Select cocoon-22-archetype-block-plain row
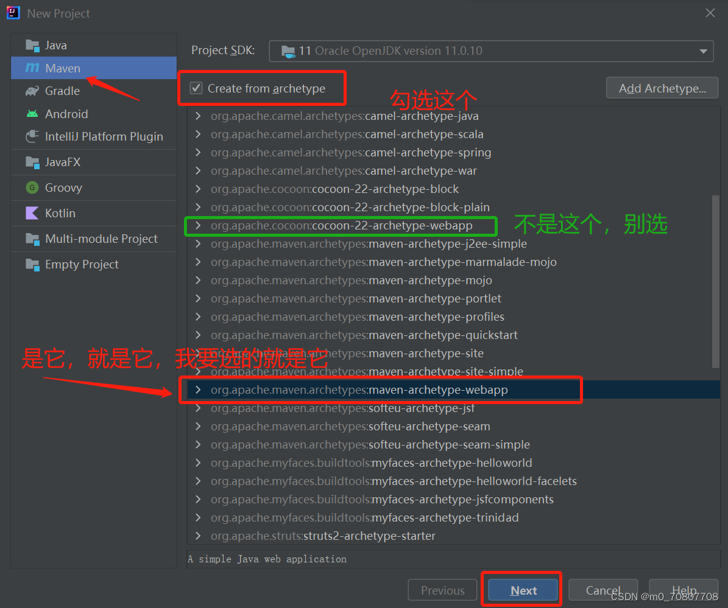This screenshot has width=728, height=608. [454, 208]
